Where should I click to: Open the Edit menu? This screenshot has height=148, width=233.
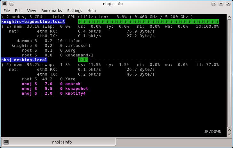[x=19, y=11]
